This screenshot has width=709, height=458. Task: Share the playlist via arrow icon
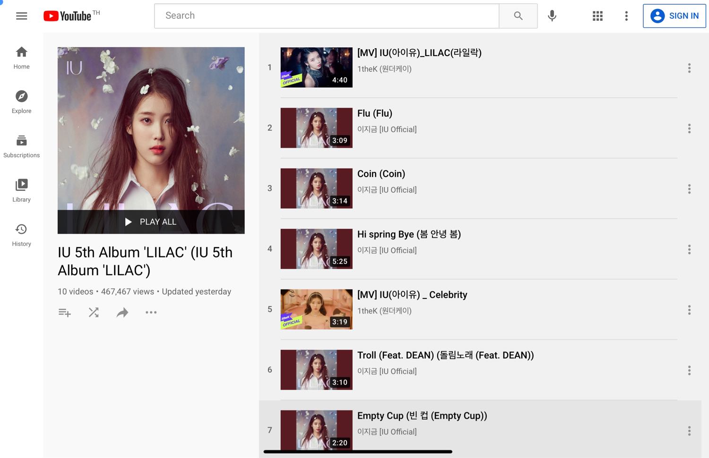pos(122,312)
